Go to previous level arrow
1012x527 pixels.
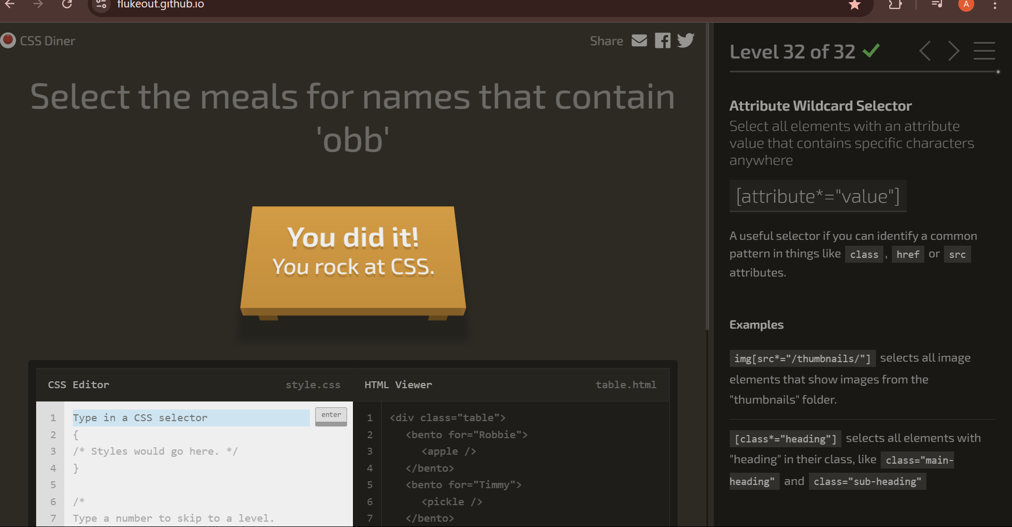tap(925, 52)
